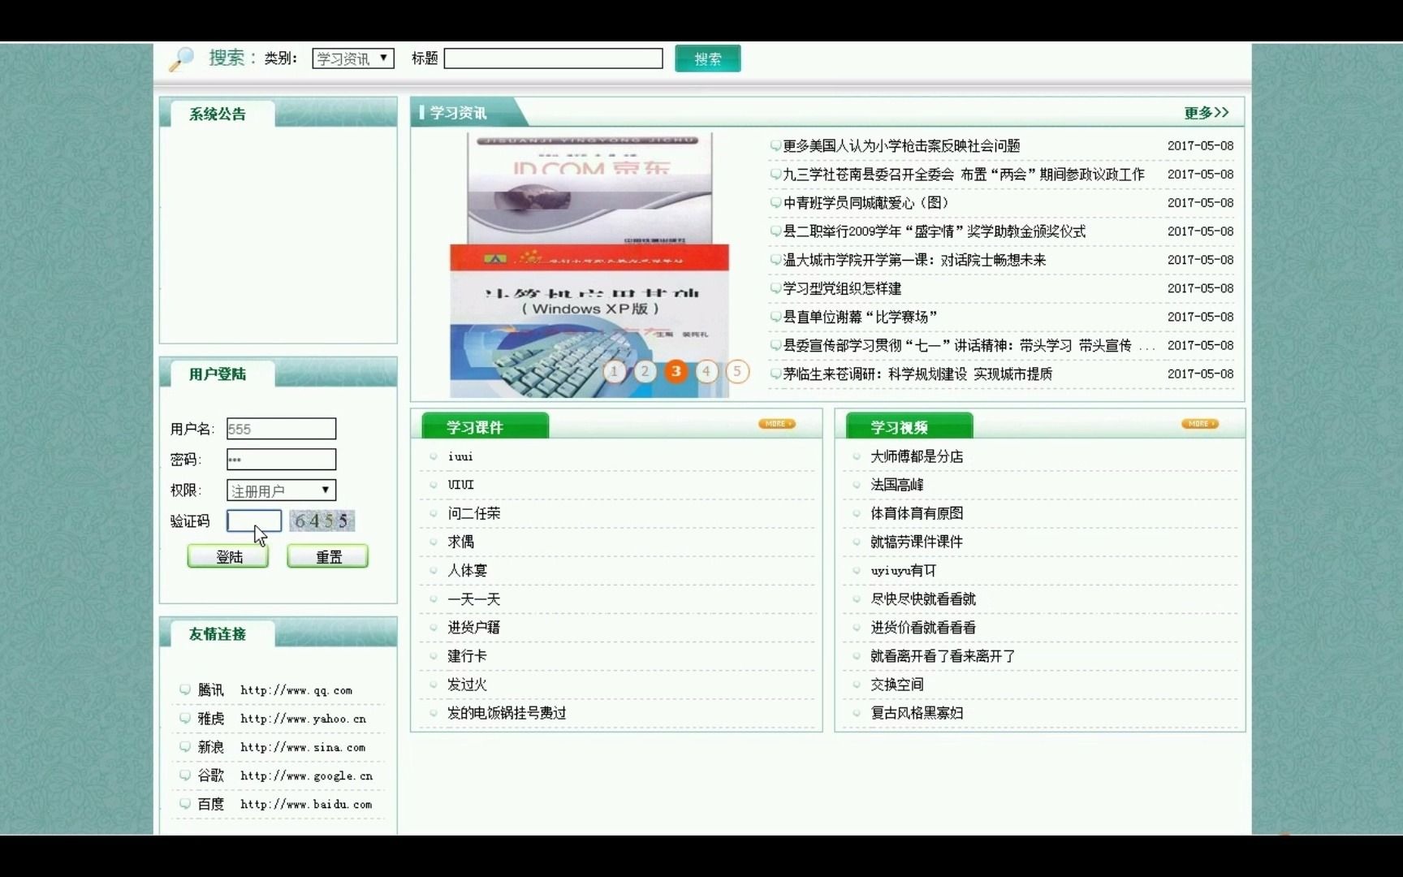
Task: Open video item 就看离开看了看来离开了
Action: click(x=943, y=656)
